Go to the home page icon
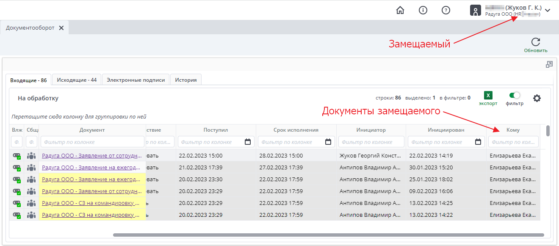 coord(400,10)
